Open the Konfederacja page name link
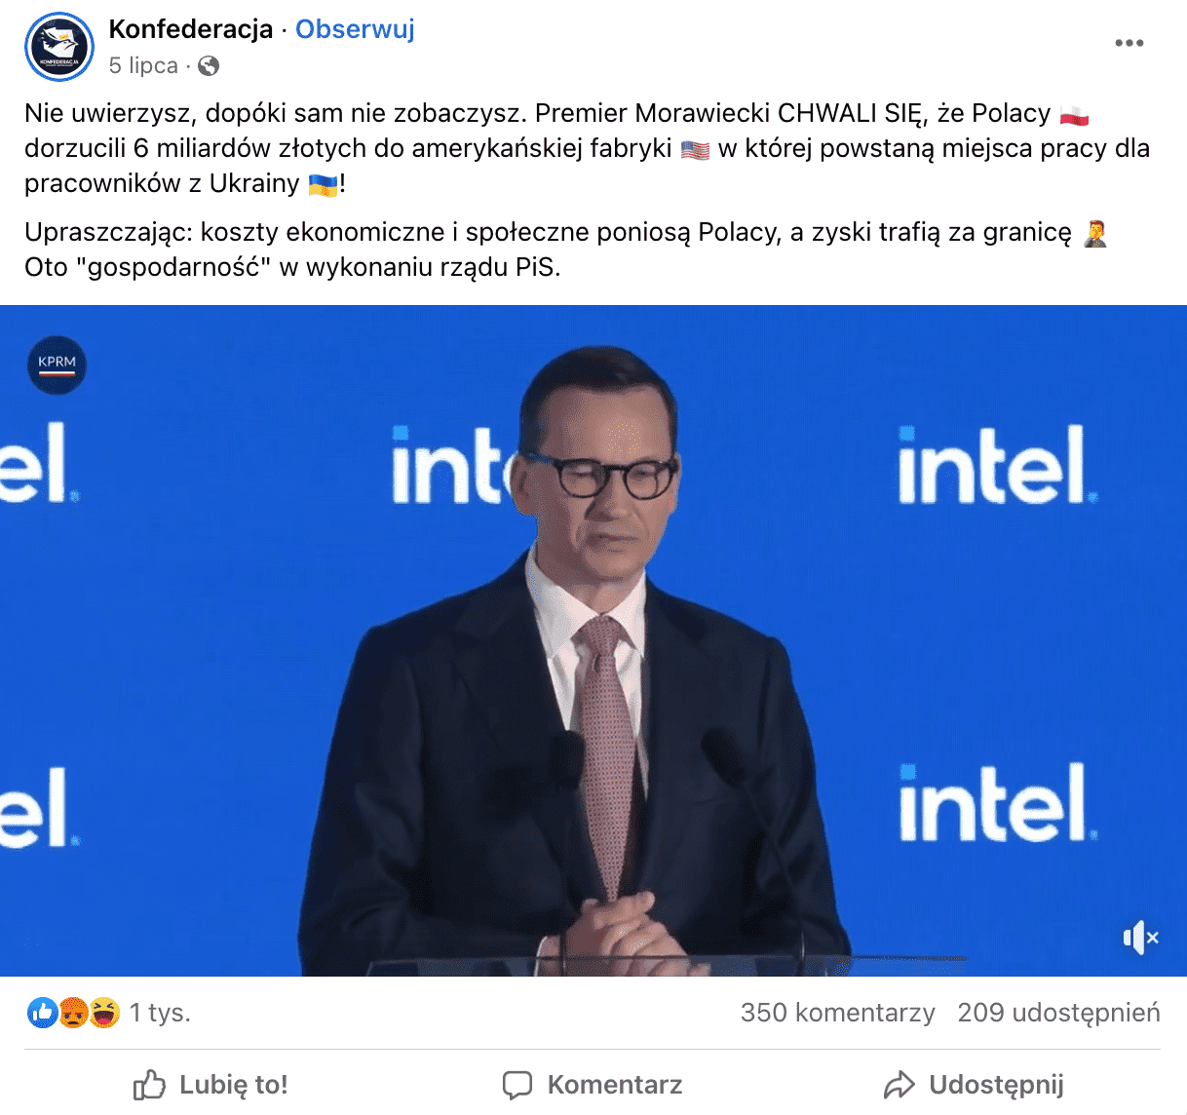1187x1115 pixels. point(191,29)
